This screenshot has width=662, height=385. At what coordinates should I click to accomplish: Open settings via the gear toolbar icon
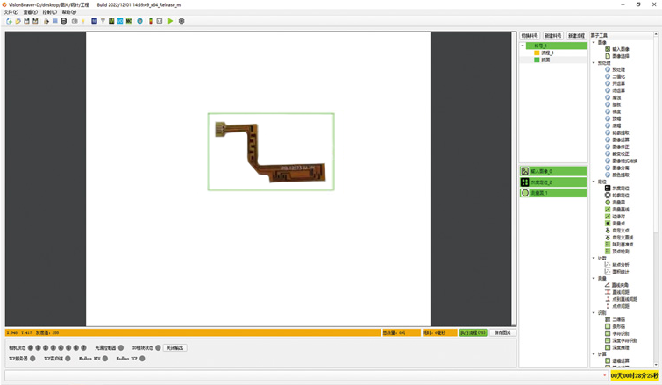point(182,21)
